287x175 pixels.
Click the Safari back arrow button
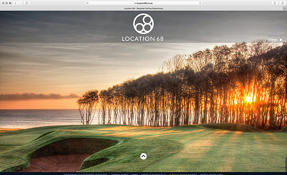[x=16, y=3]
